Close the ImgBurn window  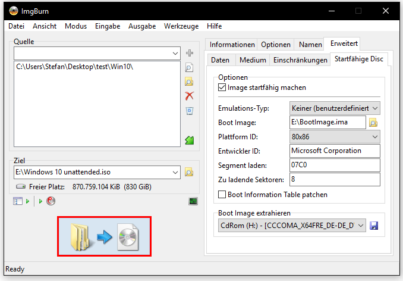(386, 11)
